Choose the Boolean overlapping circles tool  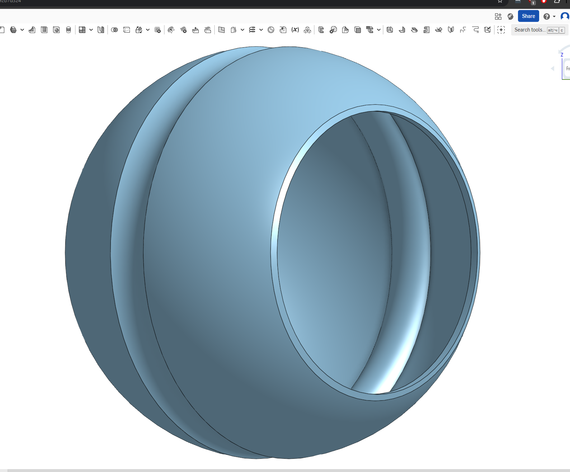pos(114,30)
